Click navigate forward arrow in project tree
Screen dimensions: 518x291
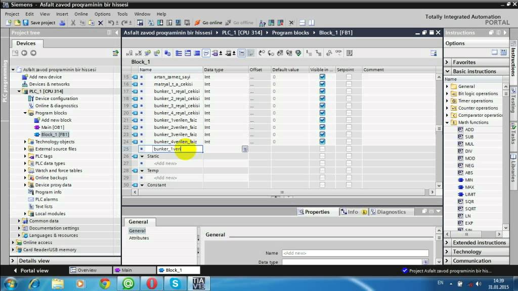pos(33,53)
